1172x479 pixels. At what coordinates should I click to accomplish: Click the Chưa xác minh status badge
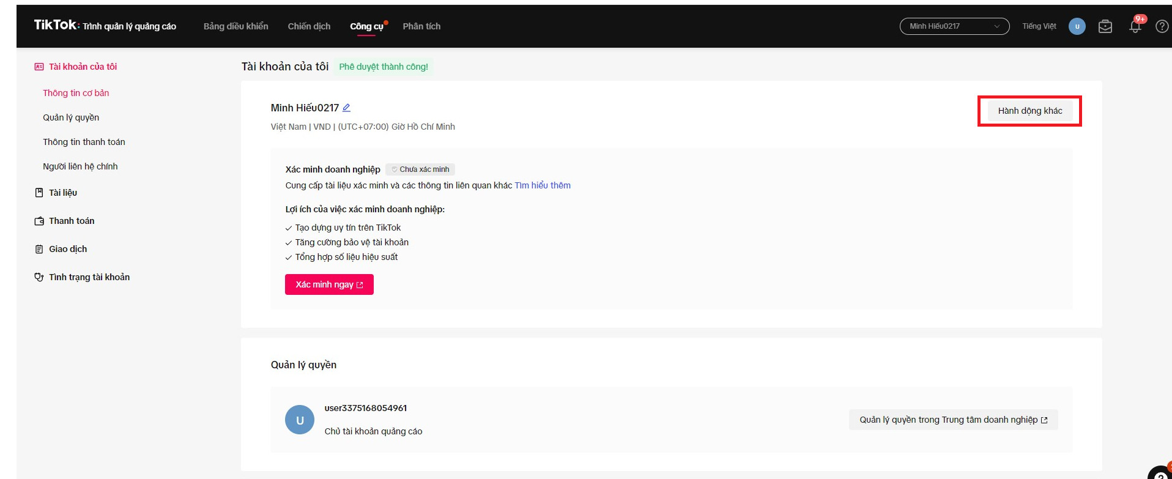point(420,169)
